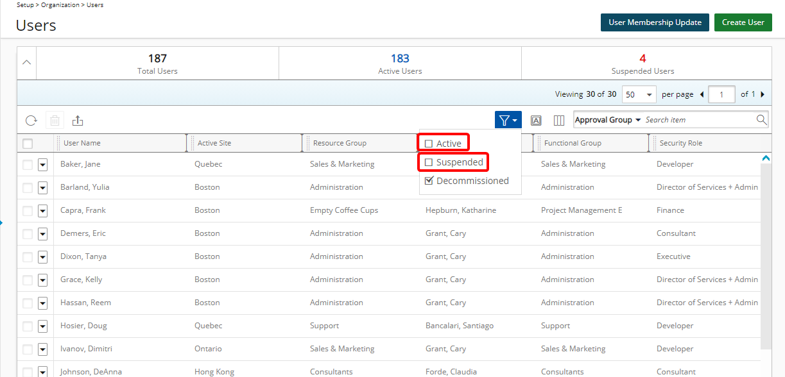Screen dimensions: 785x377
Task: Click the 4 Suspended Users tile
Action: [x=643, y=63]
